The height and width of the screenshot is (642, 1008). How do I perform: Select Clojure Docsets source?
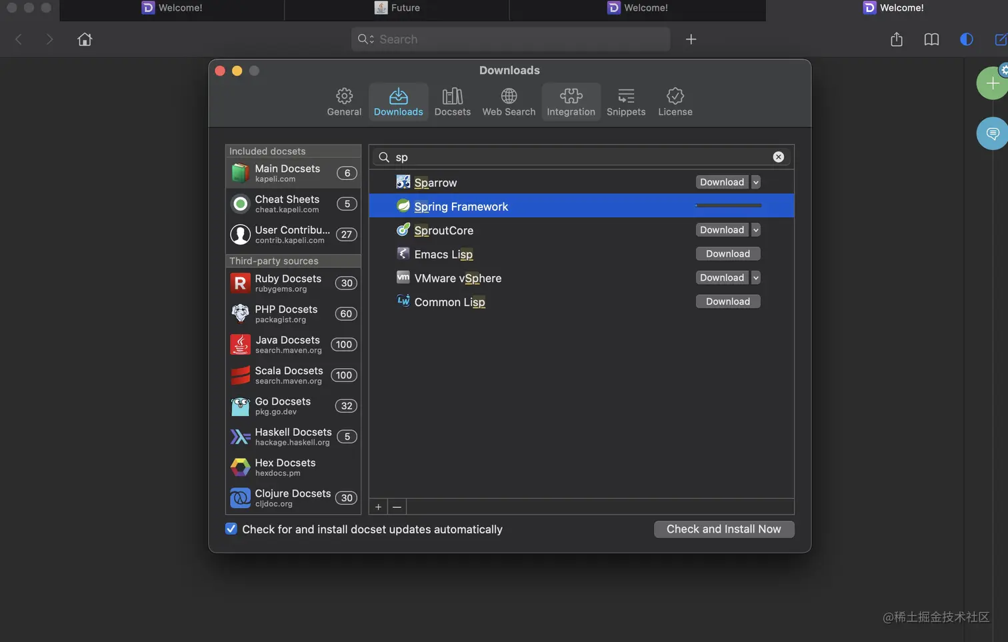click(x=293, y=498)
